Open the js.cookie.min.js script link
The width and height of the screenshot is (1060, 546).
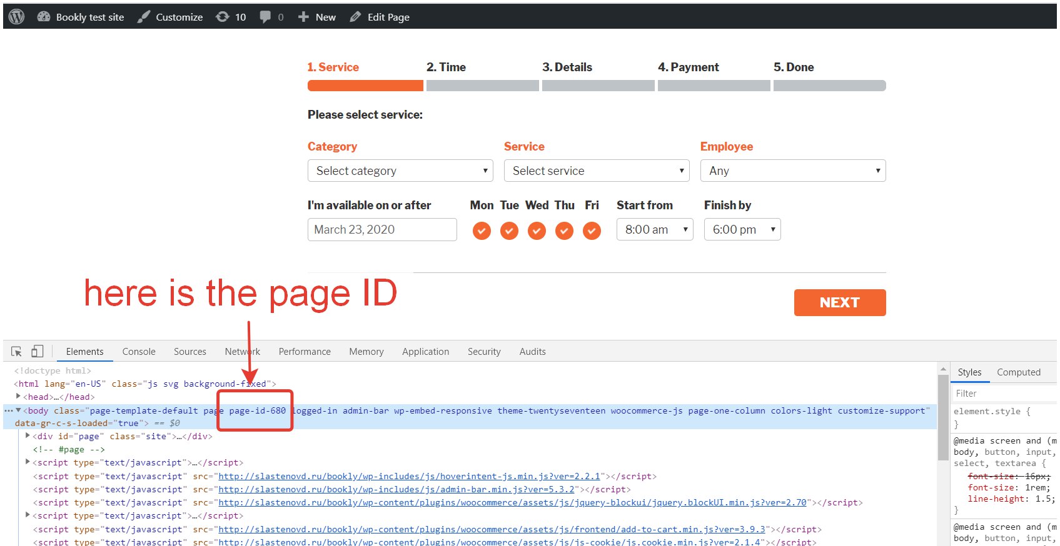(490, 542)
